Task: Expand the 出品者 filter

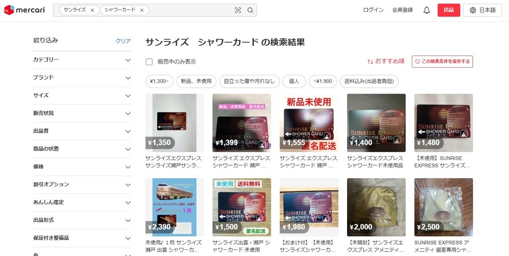Action: pos(82,131)
